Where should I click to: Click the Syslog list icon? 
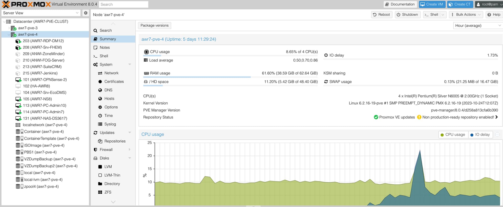(x=100, y=124)
